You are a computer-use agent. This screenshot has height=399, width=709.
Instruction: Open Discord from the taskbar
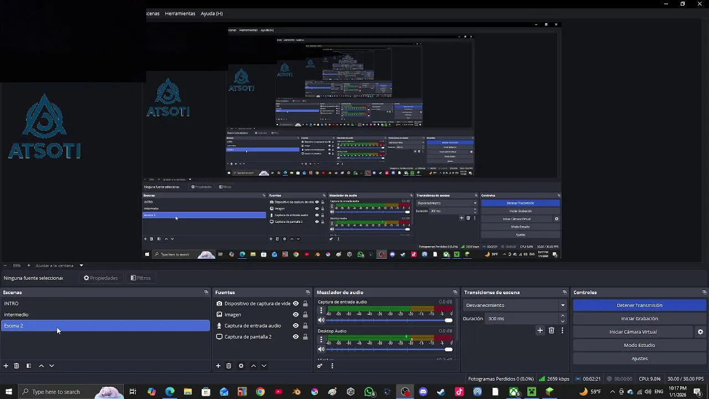(x=423, y=392)
